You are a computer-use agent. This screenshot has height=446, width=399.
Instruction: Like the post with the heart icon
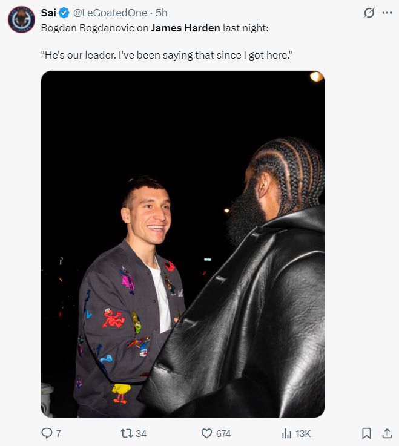[x=206, y=433]
